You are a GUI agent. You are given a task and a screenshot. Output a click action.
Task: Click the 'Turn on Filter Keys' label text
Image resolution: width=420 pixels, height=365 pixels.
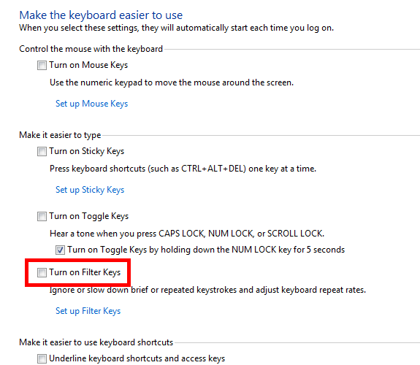pos(85,272)
